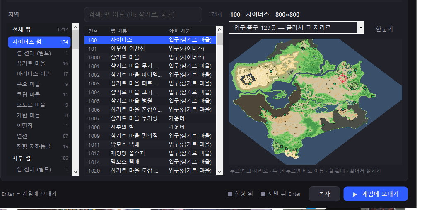
Task: Toggle the 항상 위 checkbox
Action: click(230, 194)
